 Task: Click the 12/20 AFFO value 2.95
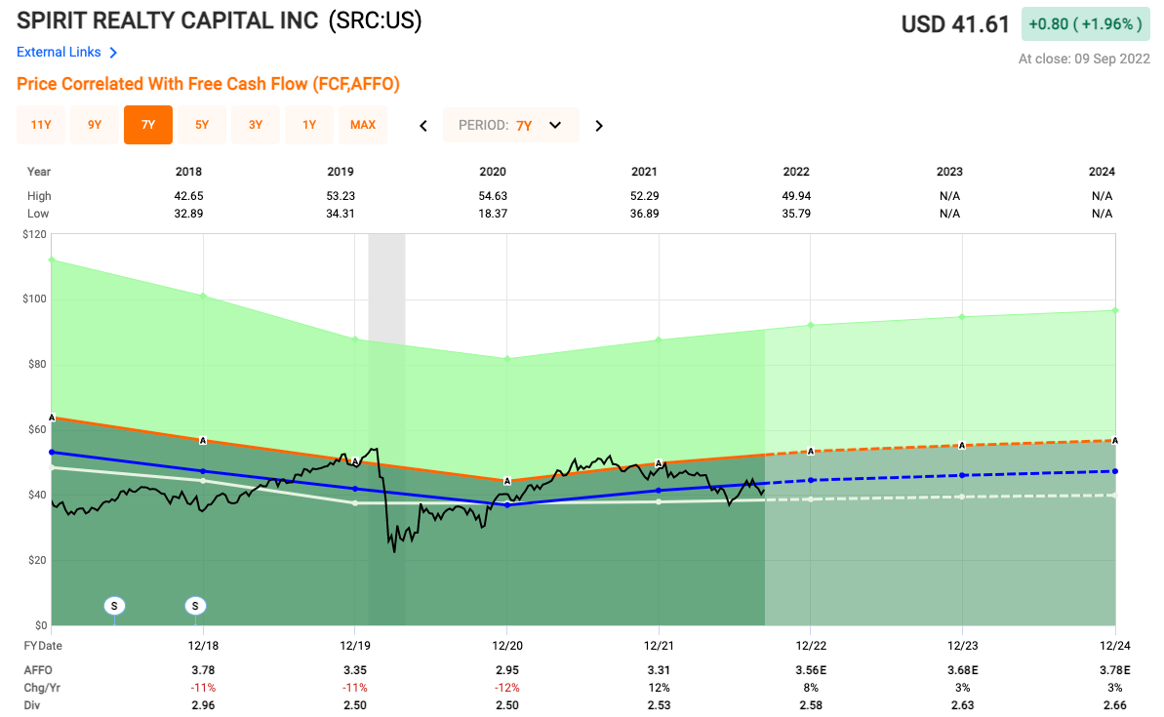[507, 670]
